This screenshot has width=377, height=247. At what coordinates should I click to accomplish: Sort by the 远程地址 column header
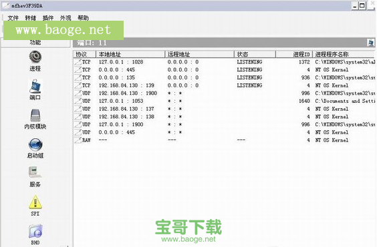[x=200, y=54]
